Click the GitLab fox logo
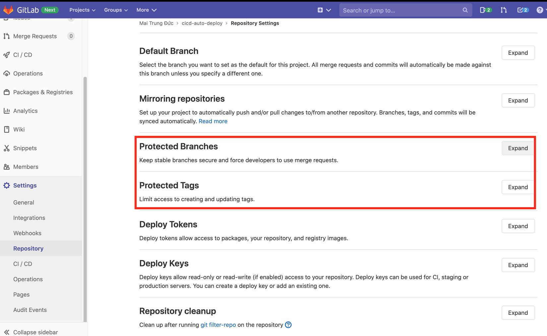This screenshot has height=336, width=547. tap(8, 10)
